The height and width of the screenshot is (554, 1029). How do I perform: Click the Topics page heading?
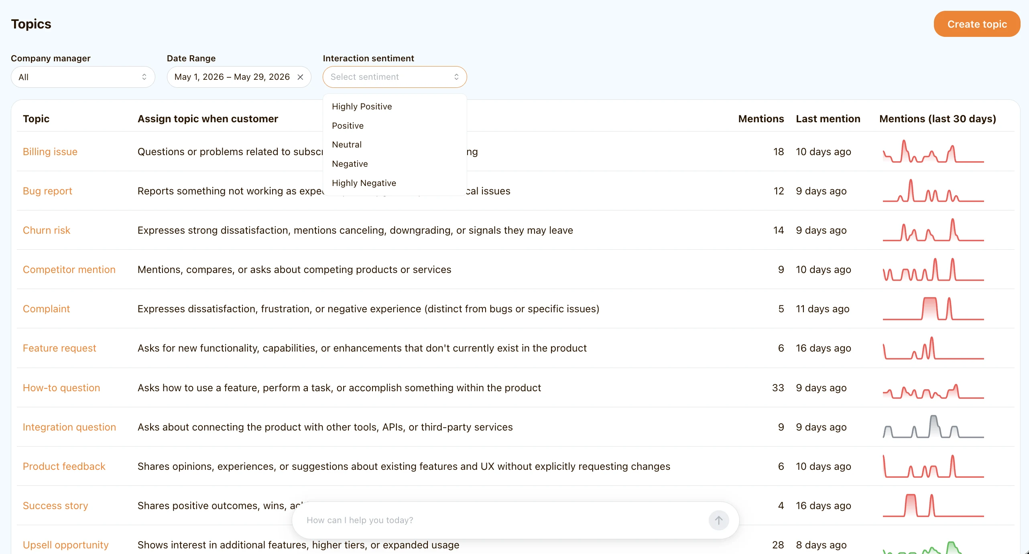31,24
